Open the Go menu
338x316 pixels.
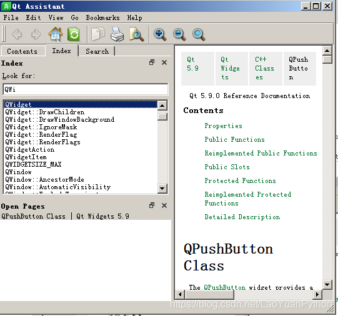click(74, 17)
